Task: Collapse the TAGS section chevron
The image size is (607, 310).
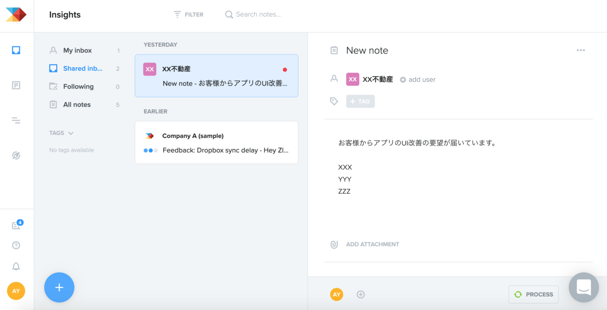Action: click(x=71, y=133)
